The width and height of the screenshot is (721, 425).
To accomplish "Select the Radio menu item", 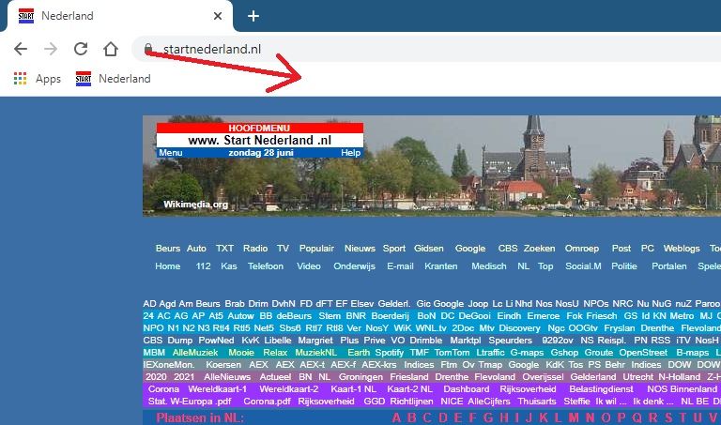I will (255, 249).
